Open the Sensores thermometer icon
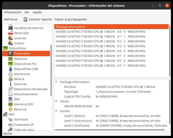This screenshot has width=173, height=138. pyautogui.click(x=11, y=84)
